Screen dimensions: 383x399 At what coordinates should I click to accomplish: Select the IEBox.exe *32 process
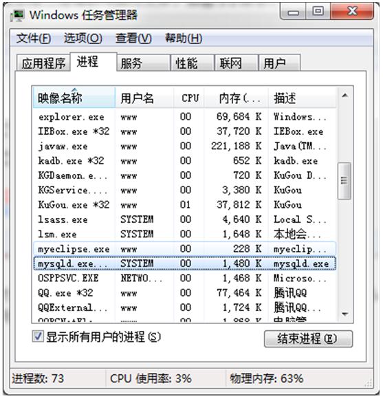(185, 131)
